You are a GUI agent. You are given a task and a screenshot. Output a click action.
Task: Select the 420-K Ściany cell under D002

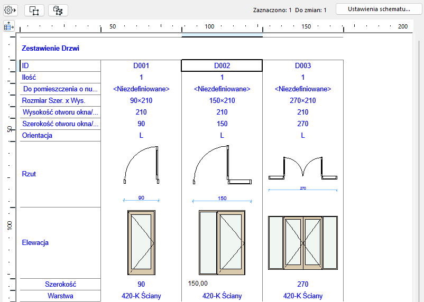pyautogui.click(x=222, y=296)
